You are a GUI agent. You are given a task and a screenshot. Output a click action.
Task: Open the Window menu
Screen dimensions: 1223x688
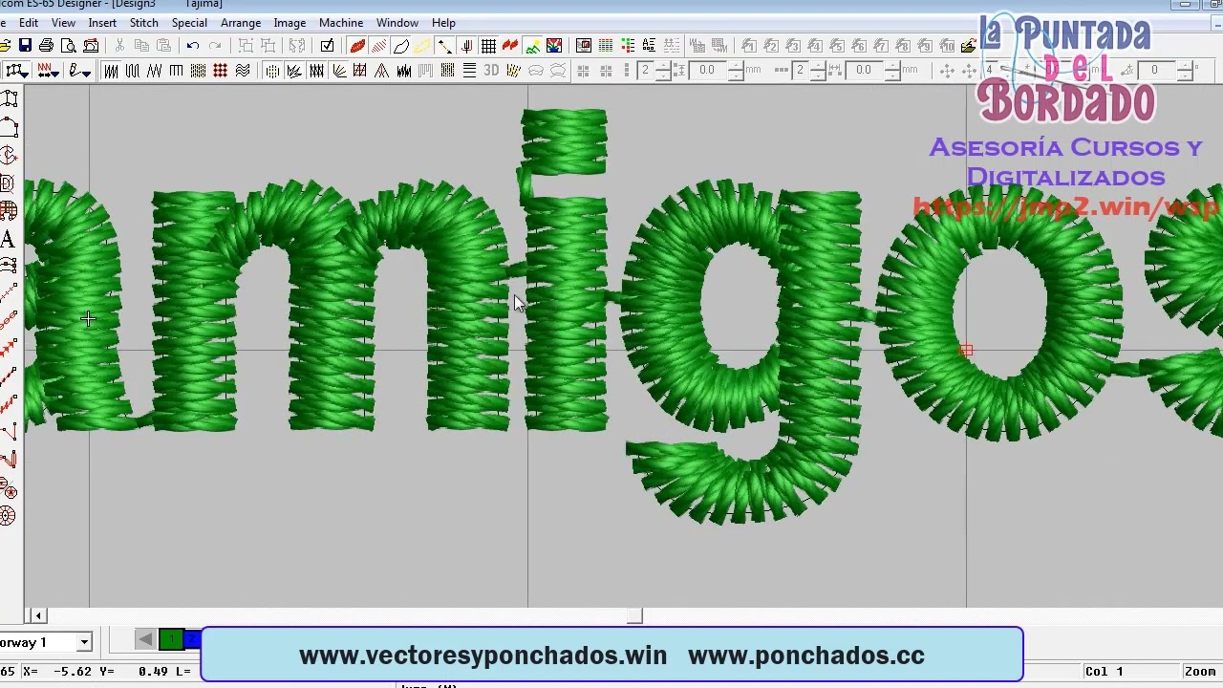pos(397,22)
